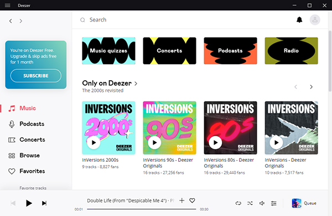This screenshot has height=216, width=332.
Task: Click the SUBSCRIBE button
Action: (36, 76)
